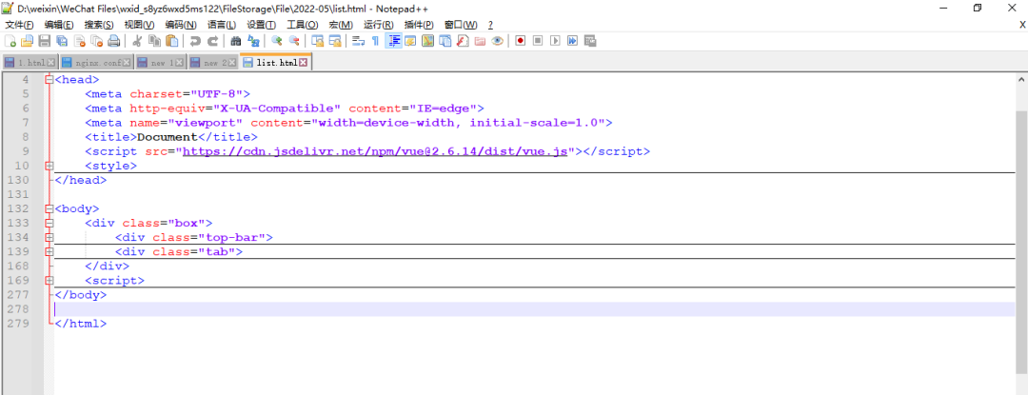Close the new 2 tab

click(232, 63)
